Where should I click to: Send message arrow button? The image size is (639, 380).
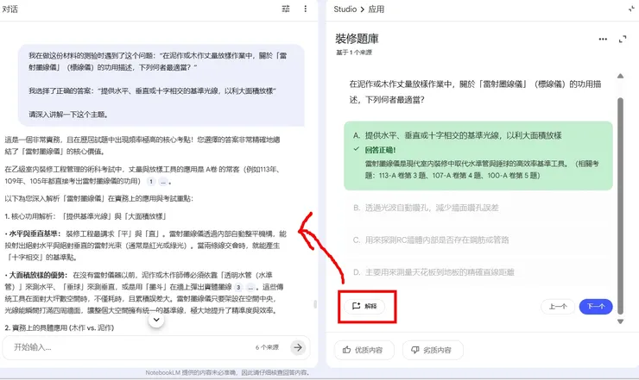pyautogui.click(x=298, y=347)
